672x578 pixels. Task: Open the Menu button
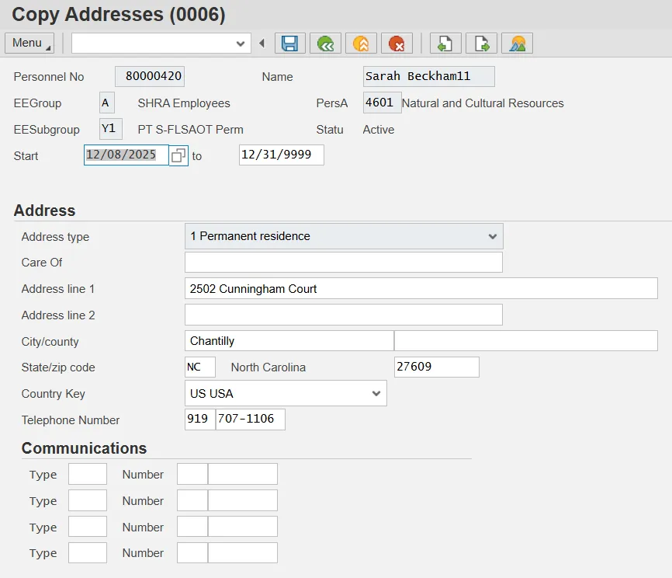pyautogui.click(x=29, y=43)
